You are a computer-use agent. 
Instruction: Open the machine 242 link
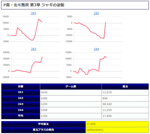click(96, 13)
